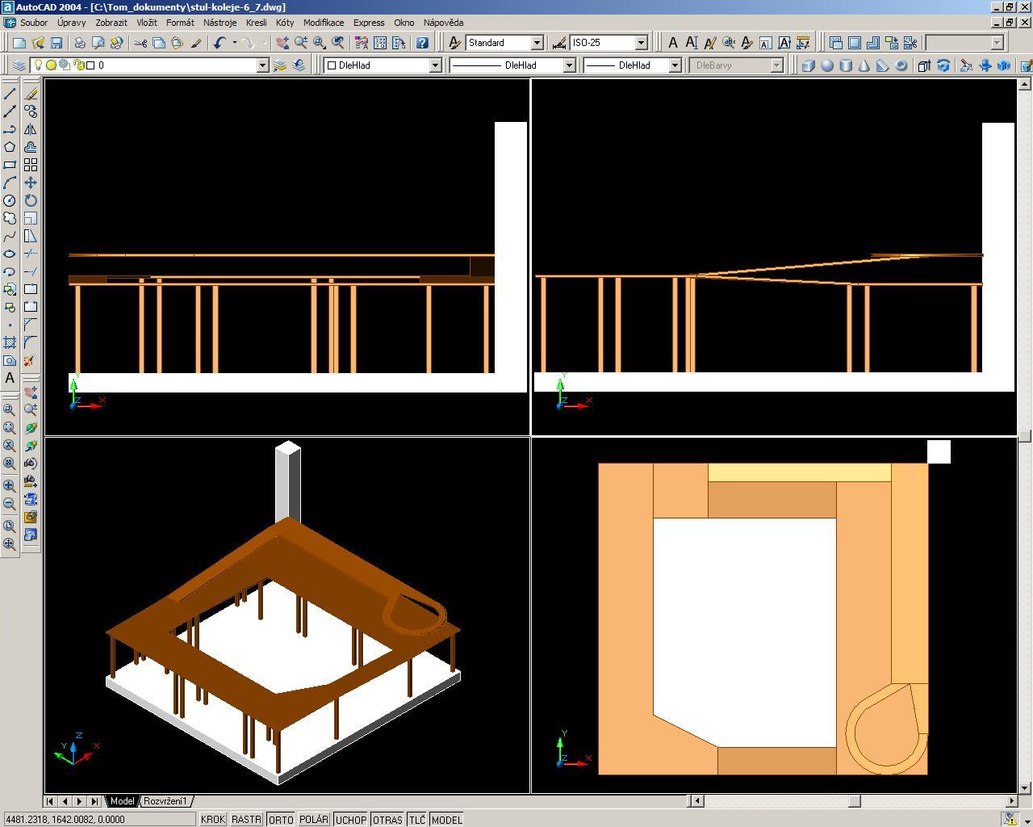The image size is (1033, 827).
Task: Click the Cylinder solid icon
Action: tap(846, 65)
